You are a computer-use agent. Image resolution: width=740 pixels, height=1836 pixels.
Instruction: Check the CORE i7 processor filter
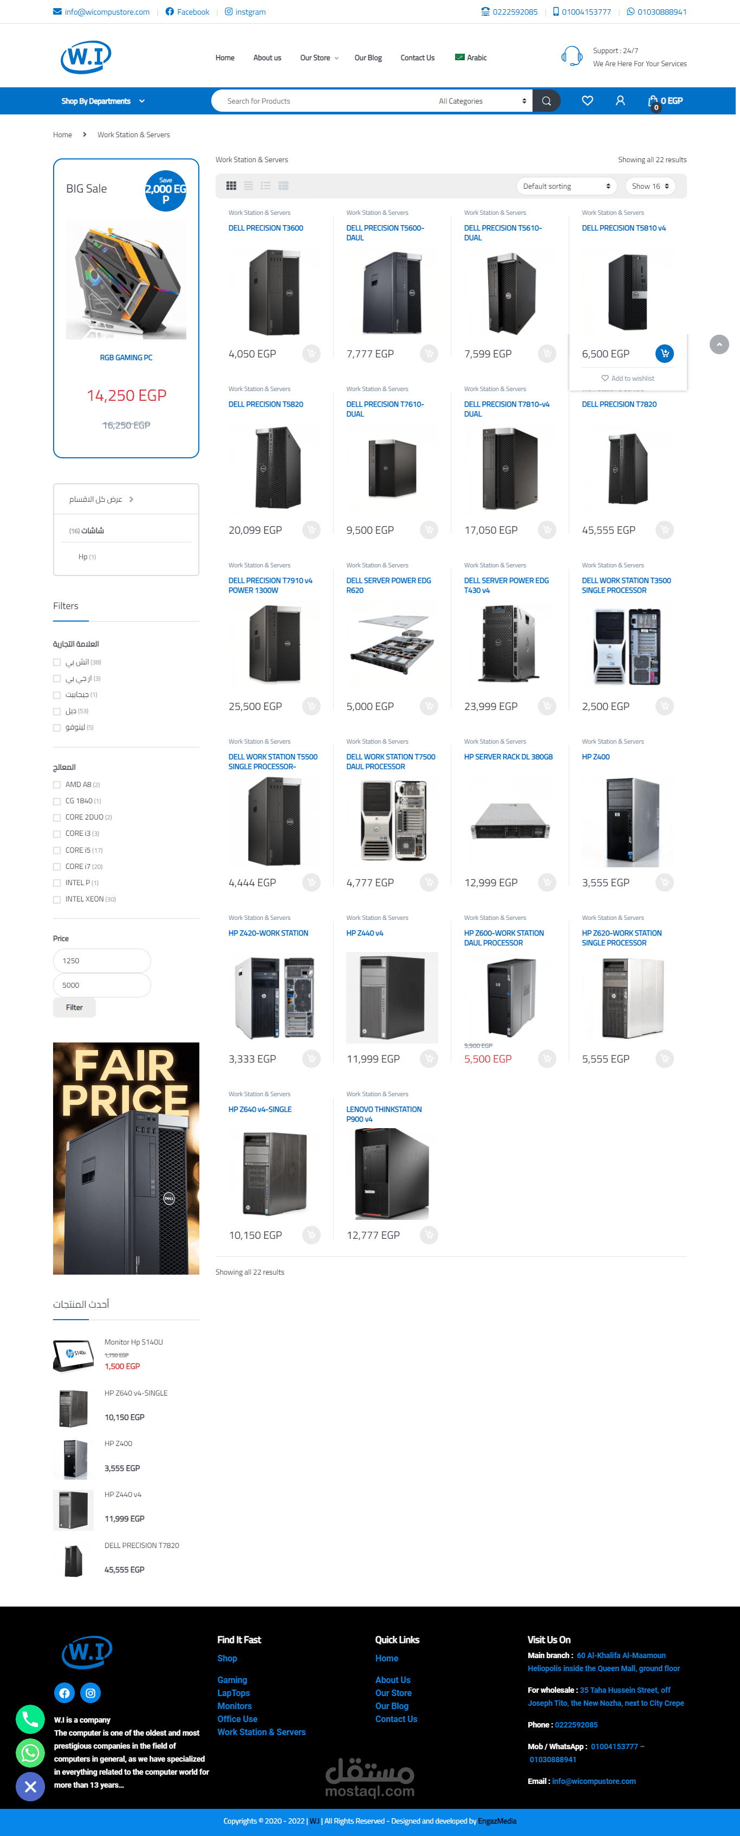pyautogui.click(x=57, y=867)
